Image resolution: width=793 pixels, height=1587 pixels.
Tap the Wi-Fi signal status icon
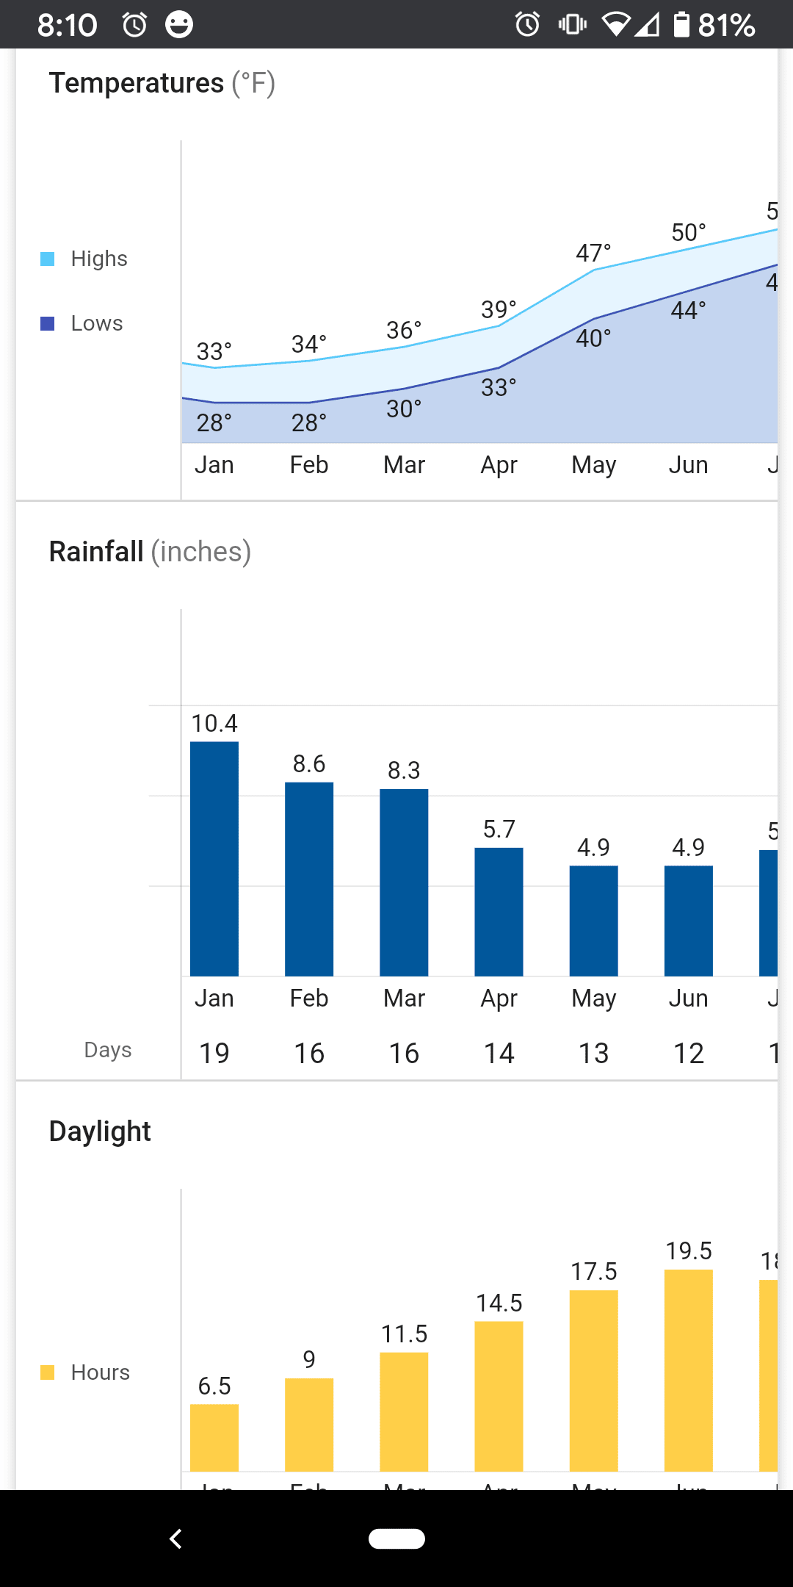pyautogui.click(x=615, y=25)
